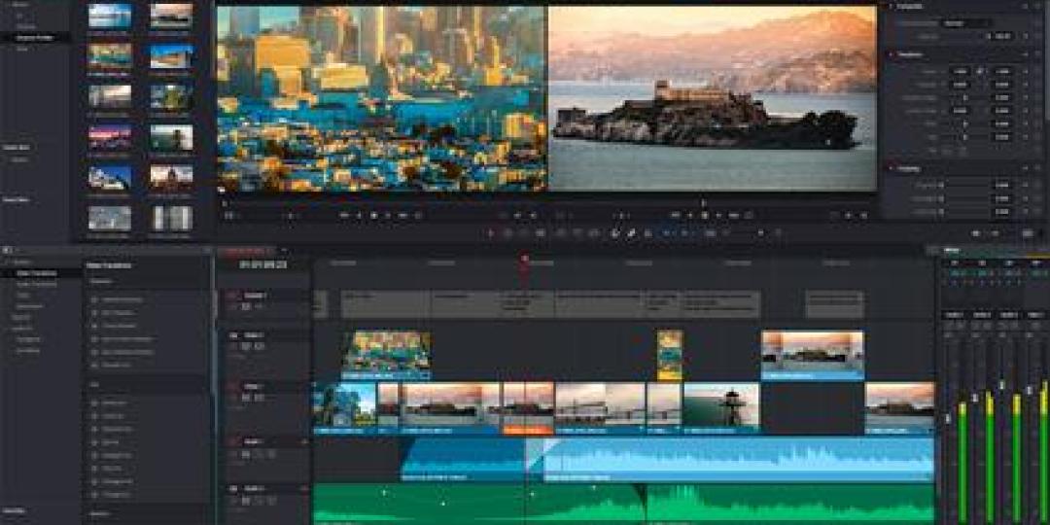
Task: Select the Blade edit mode tool
Action: pyautogui.click(x=542, y=233)
